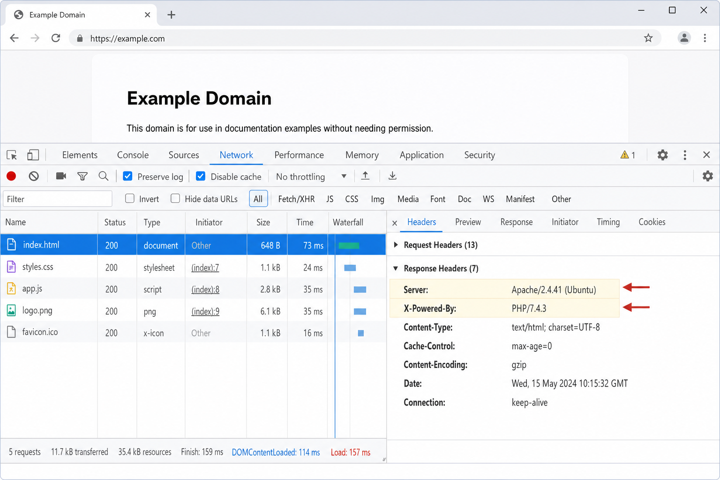Open network search magnifier icon
This screenshot has width=720, height=480.
[104, 176]
